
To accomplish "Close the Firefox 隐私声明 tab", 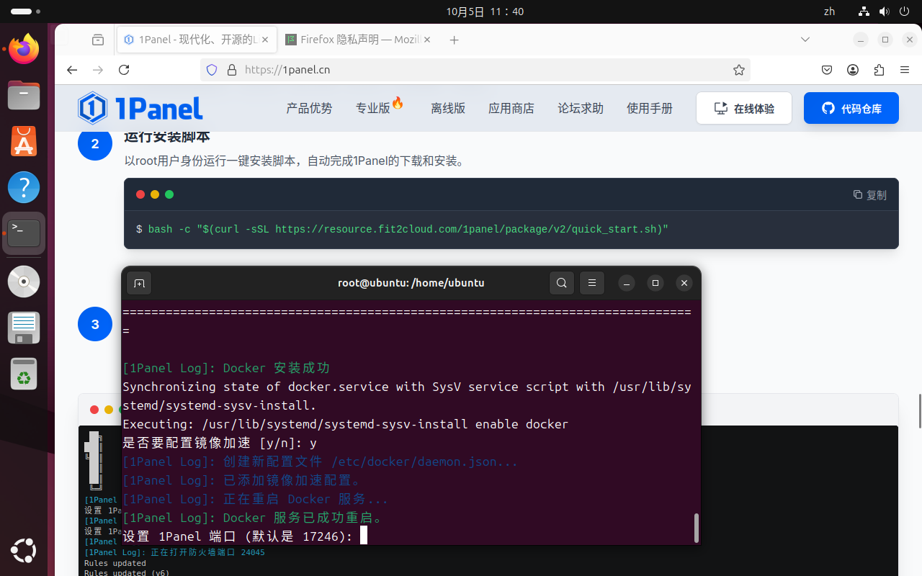I will [426, 40].
